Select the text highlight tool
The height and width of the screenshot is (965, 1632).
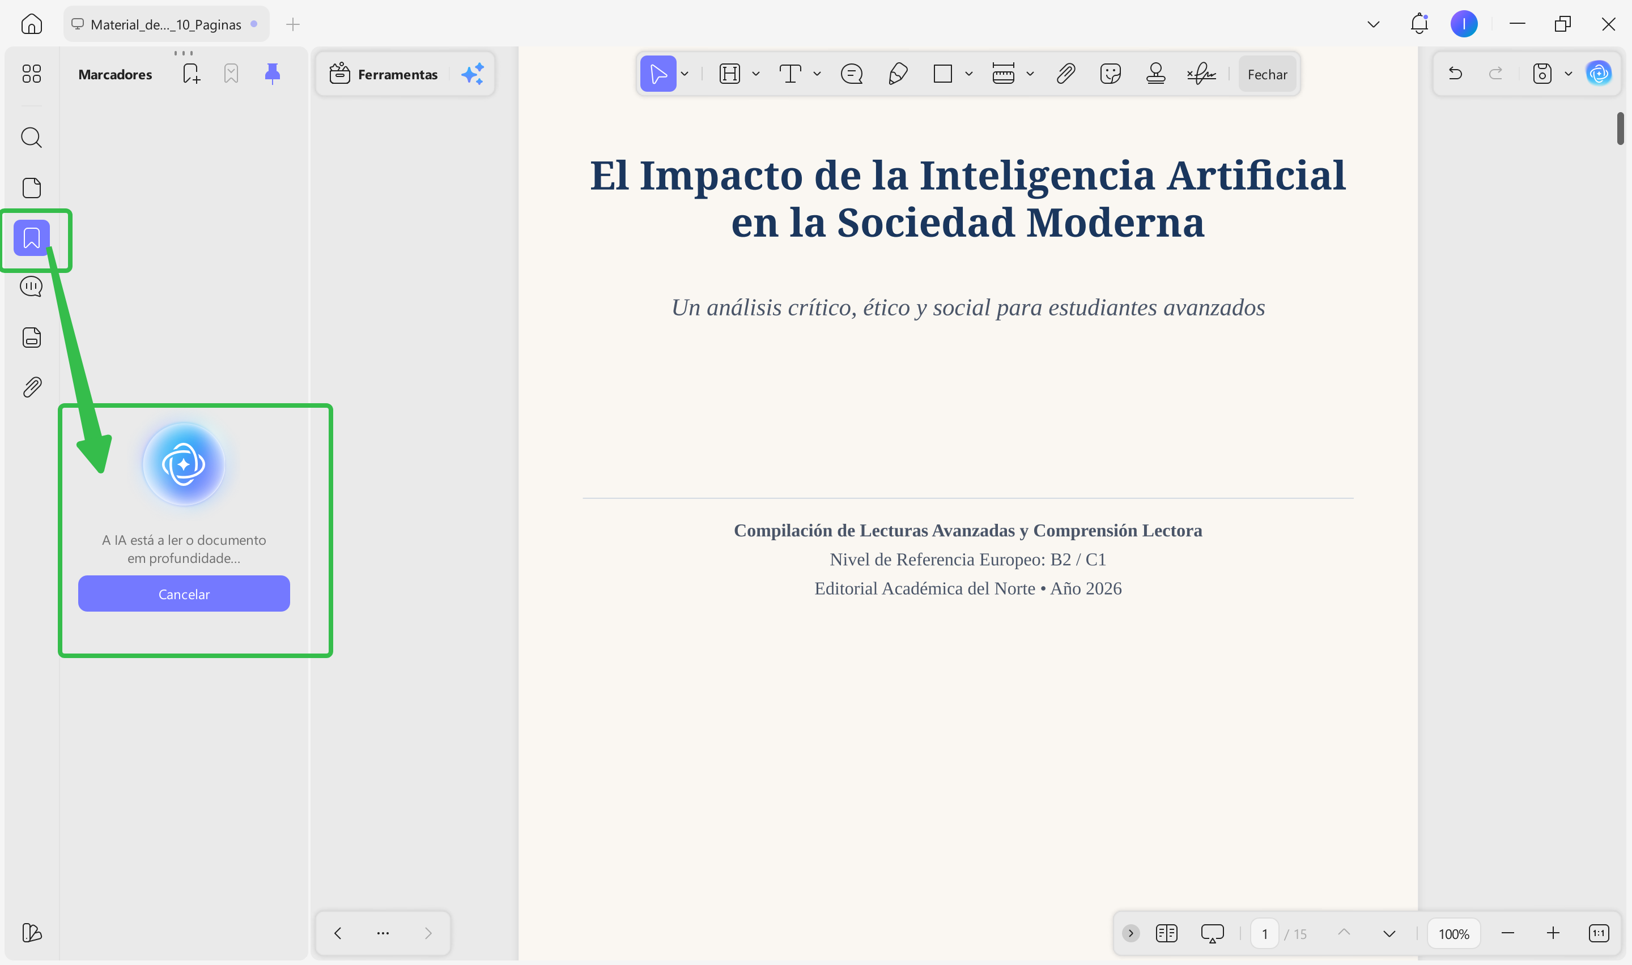click(x=730, y=74)
